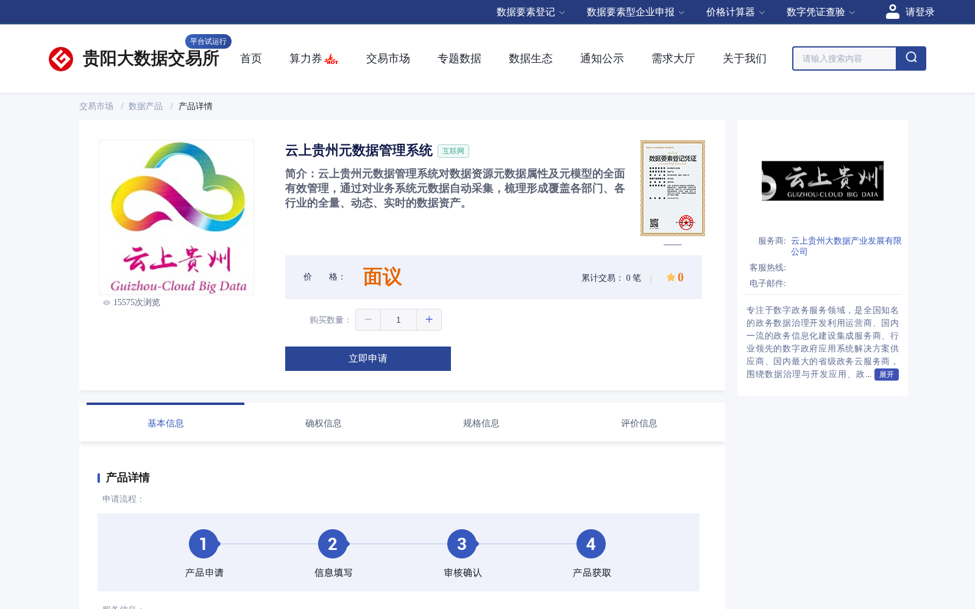Click the eye view-count icon
The width and height of the screenshot is (975, 609).
click(x=107, y=303)
